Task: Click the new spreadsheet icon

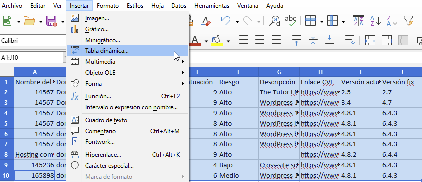Action: pos(7,21)
